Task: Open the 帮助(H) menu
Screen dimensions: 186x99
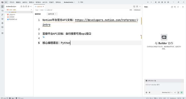Action: (58, 2)
